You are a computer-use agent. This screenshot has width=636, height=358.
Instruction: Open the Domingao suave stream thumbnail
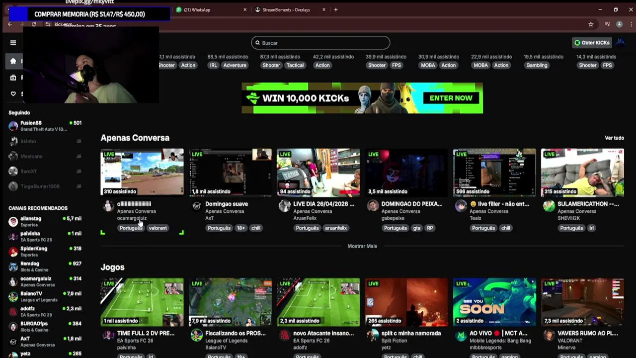(x=230, y=173)
